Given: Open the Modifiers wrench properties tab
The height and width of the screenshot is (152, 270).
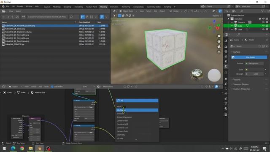Looking at the screenshot, I should 226,84.
